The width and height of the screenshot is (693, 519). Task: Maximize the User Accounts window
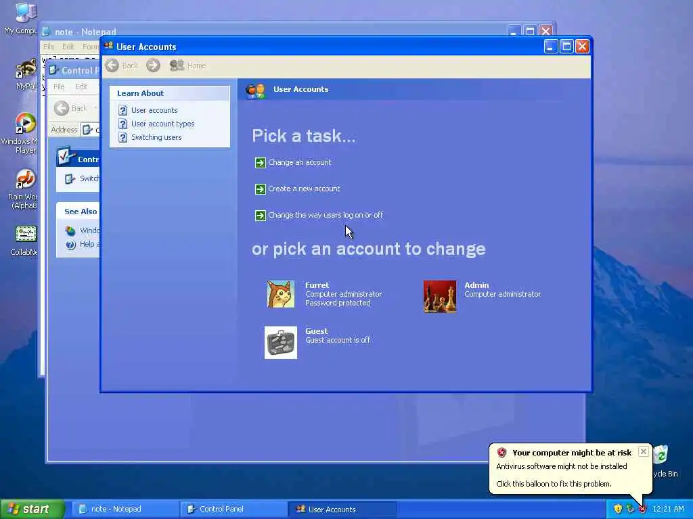(566, 47)
